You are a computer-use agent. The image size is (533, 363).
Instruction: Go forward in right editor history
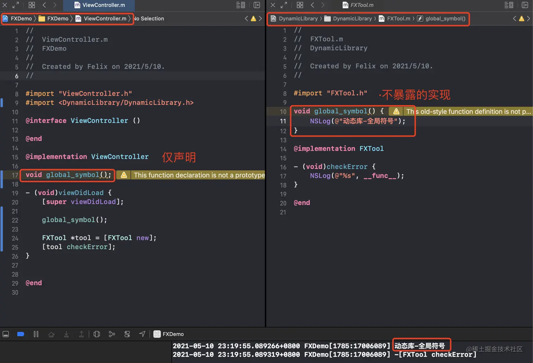[323, 5]
